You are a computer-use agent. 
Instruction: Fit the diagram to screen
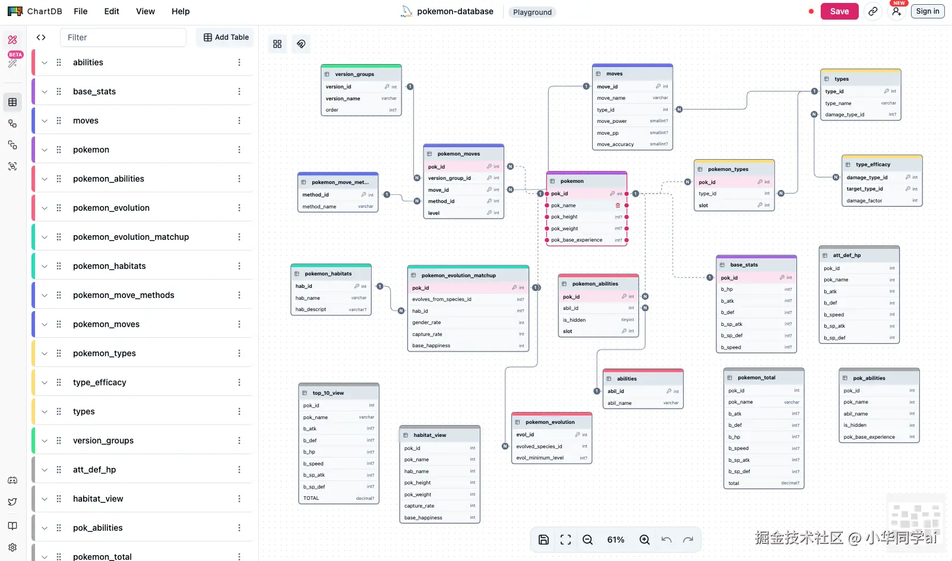pyautogui.click(x=565, y=540)
